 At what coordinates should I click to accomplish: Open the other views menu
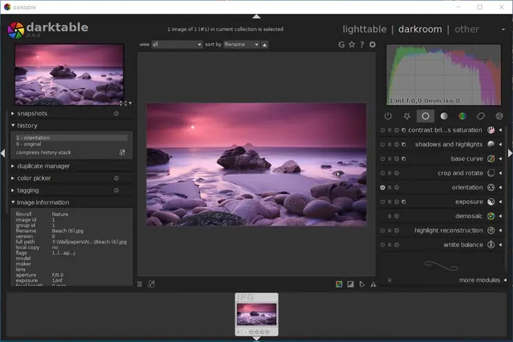pyautogui.click(x=467, y=29)
